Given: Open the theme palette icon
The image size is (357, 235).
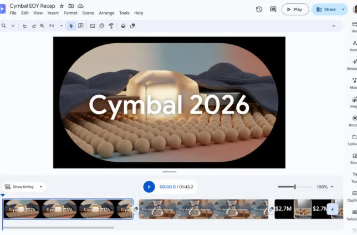Looking at the screenshot, I should coord(102,25).
